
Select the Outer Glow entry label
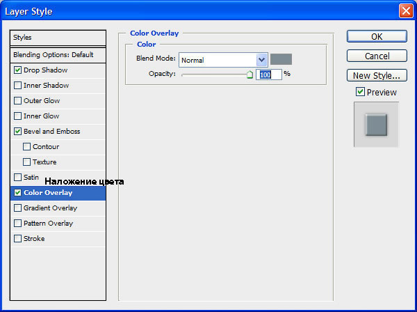coord(42,101)
